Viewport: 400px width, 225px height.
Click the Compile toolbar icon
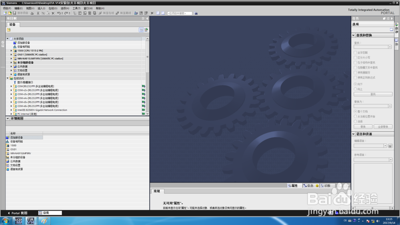coord(75,13)
